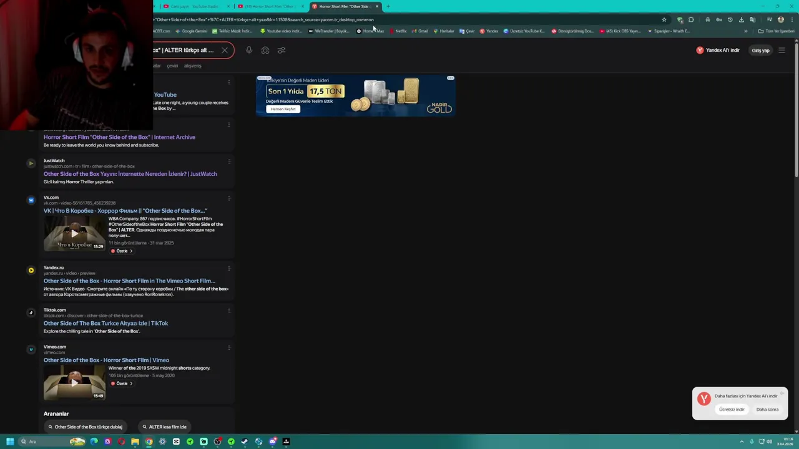Open options menu for JustWatch result

(229, 162)
